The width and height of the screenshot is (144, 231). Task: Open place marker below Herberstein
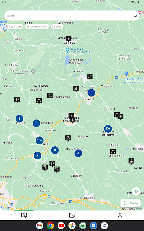(90, 77)
